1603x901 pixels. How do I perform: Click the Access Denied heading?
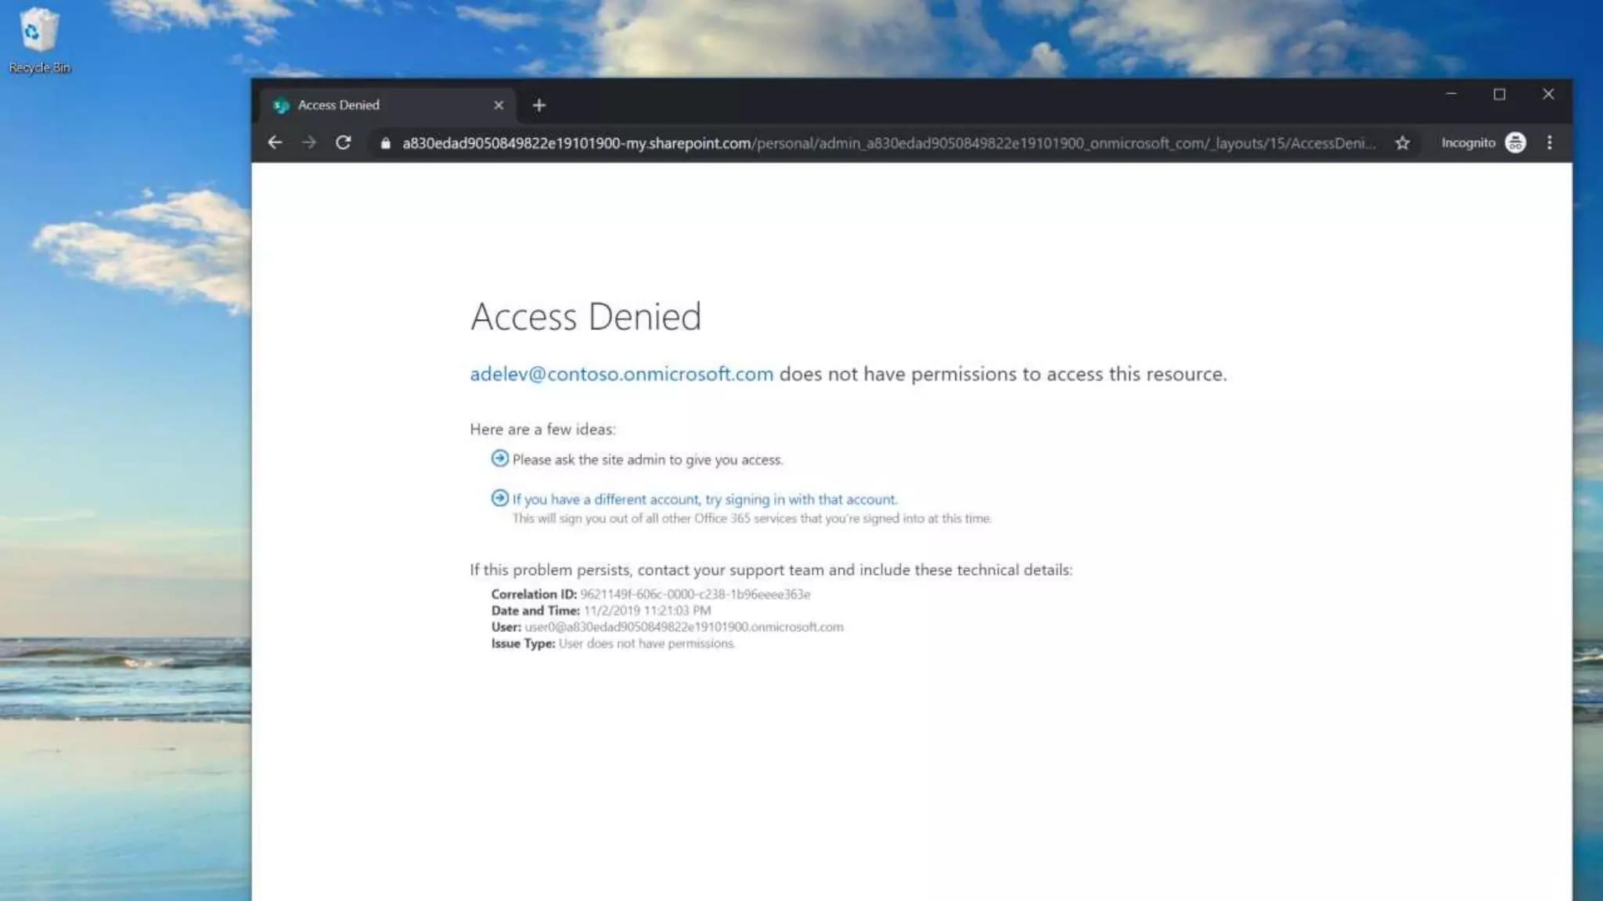(x=585, y=317)
